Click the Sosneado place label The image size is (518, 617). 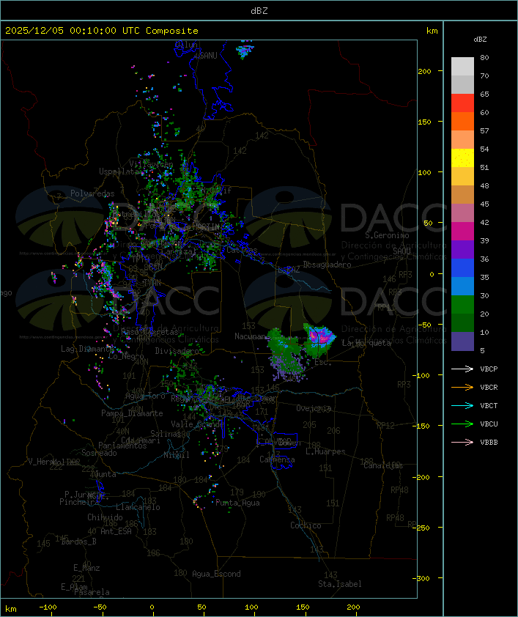[99, 453]
